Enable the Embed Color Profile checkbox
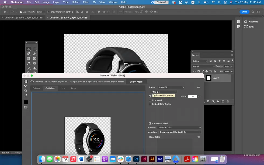The image size is (264, 165). tap(150, 104)
